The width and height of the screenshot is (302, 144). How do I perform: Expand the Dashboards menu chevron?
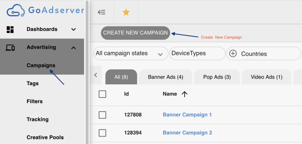(74, 29)
